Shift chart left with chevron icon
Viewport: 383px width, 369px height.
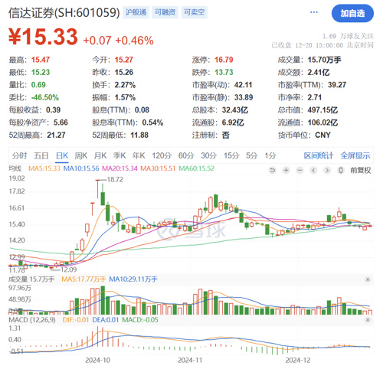(x=313, y=170)
